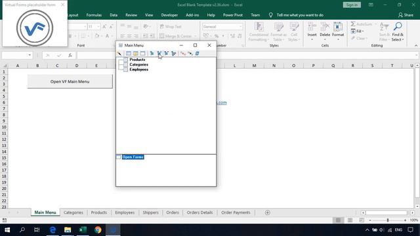Select Employees in Main Menu tree
The width and height of the screenshot is (420, 236).
(x=138, y=69)
